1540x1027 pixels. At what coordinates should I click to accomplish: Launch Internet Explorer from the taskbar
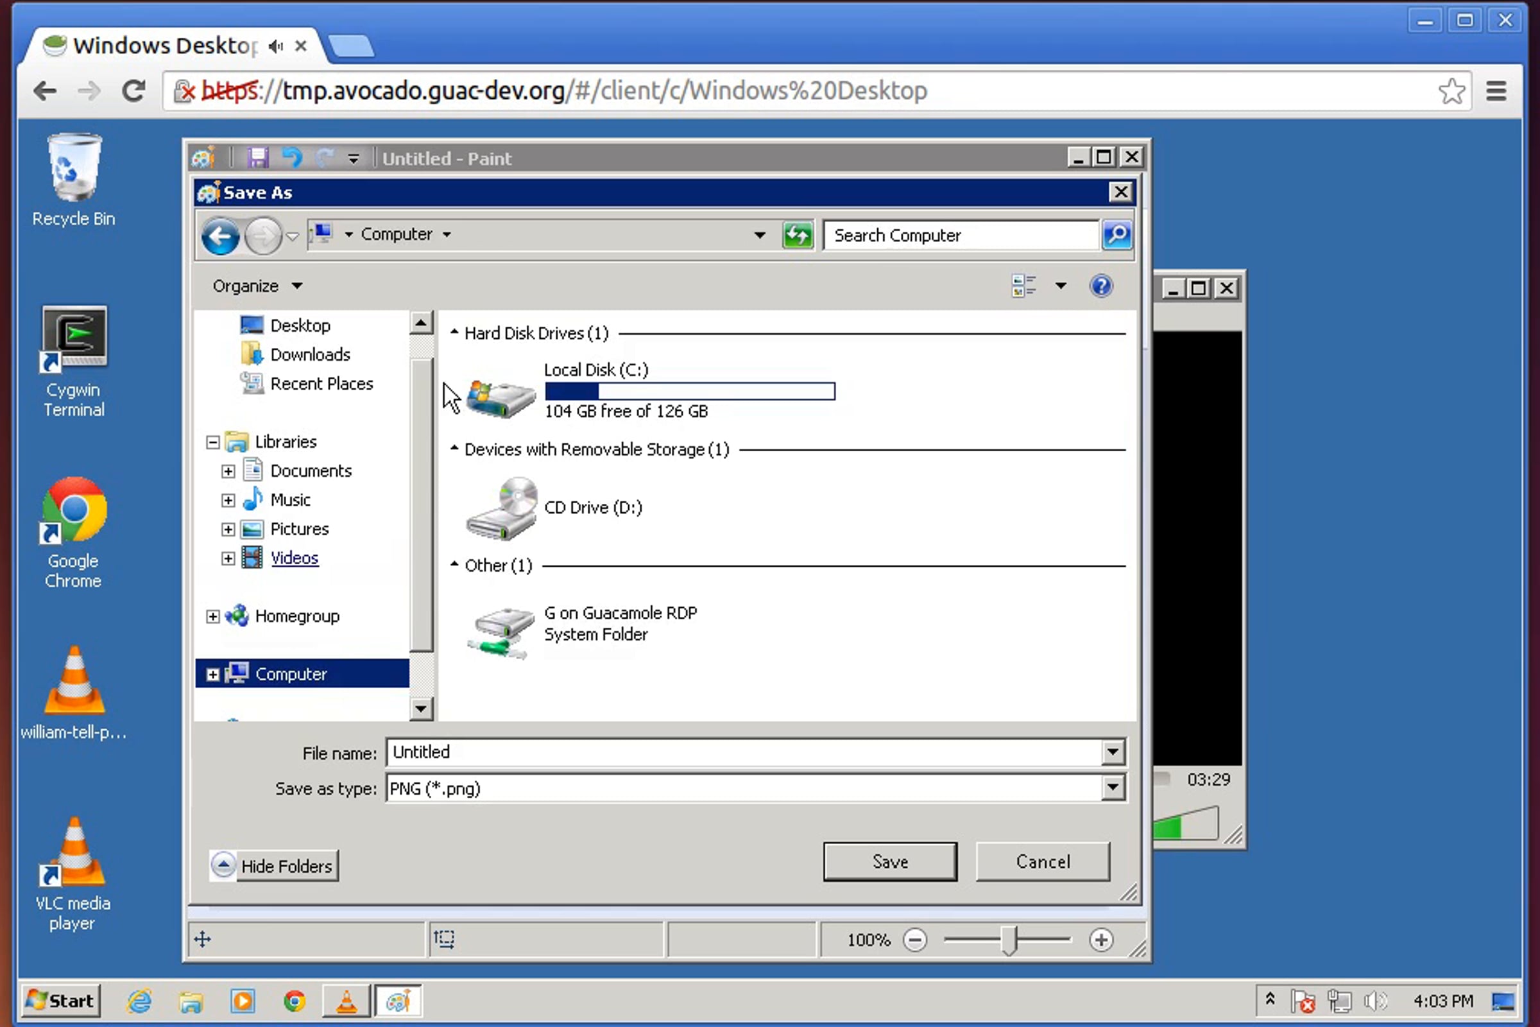tap(139, 1001)
